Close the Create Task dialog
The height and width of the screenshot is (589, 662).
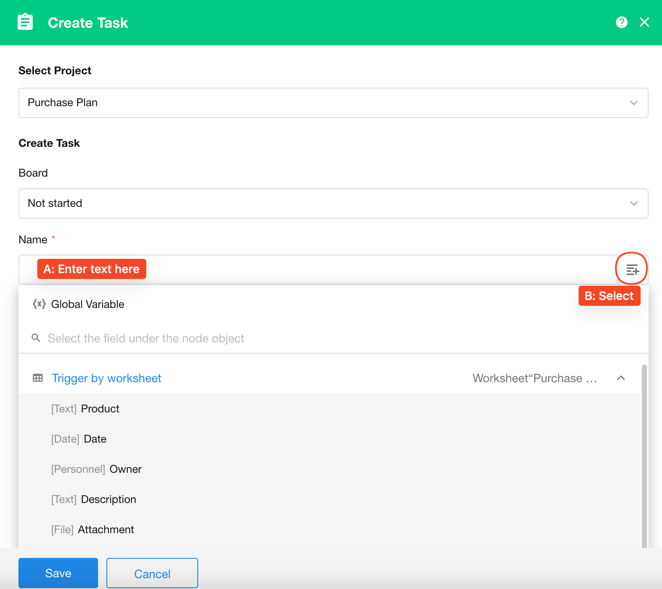644,22
